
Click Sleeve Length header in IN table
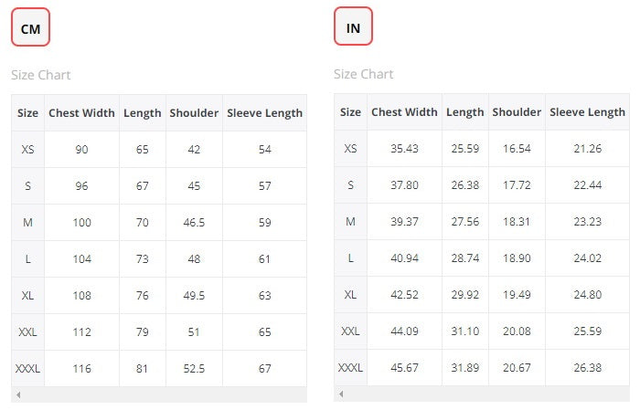click(587, 112)
